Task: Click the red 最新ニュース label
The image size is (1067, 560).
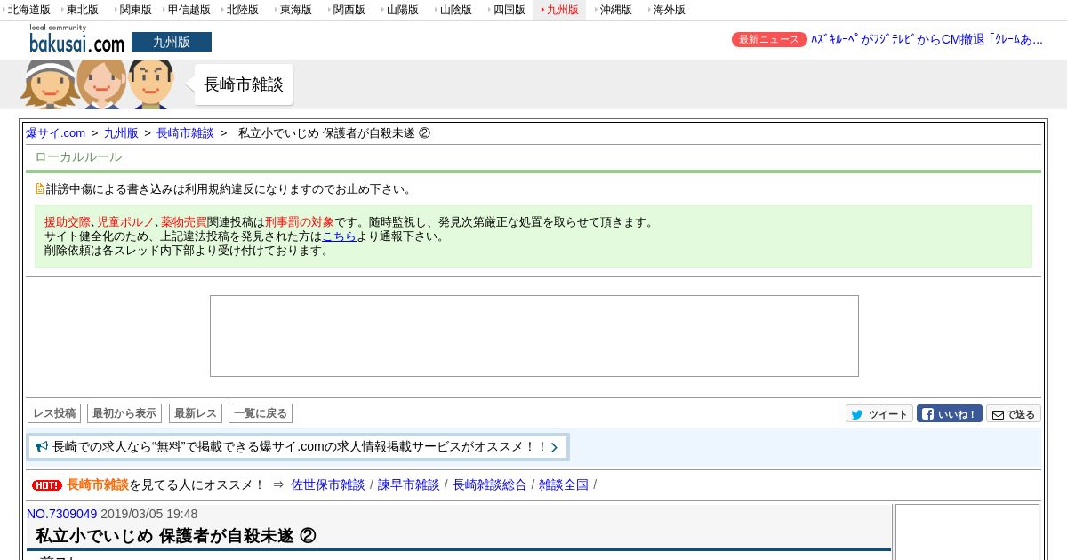Action: point(769,39)
